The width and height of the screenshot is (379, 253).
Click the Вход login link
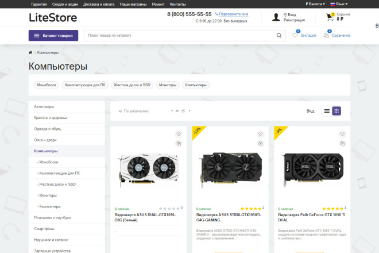(292, 15)
